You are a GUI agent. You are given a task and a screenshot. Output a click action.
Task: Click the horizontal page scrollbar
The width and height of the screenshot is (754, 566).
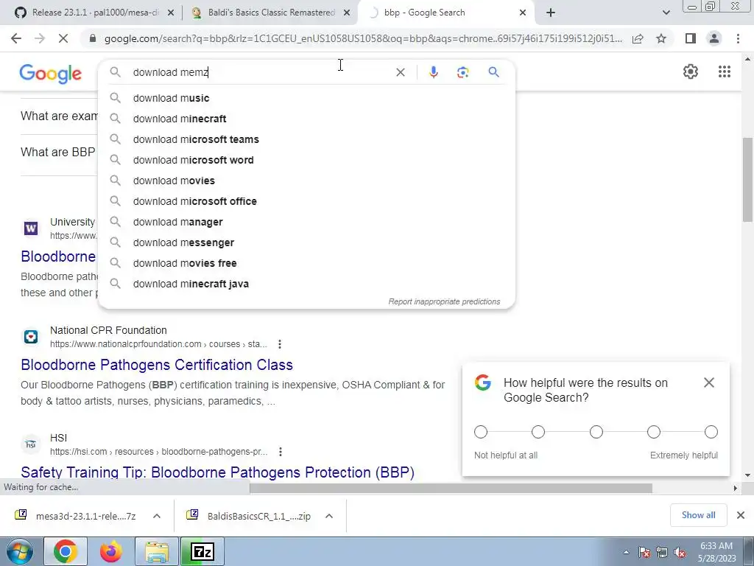tap(451, 488)
